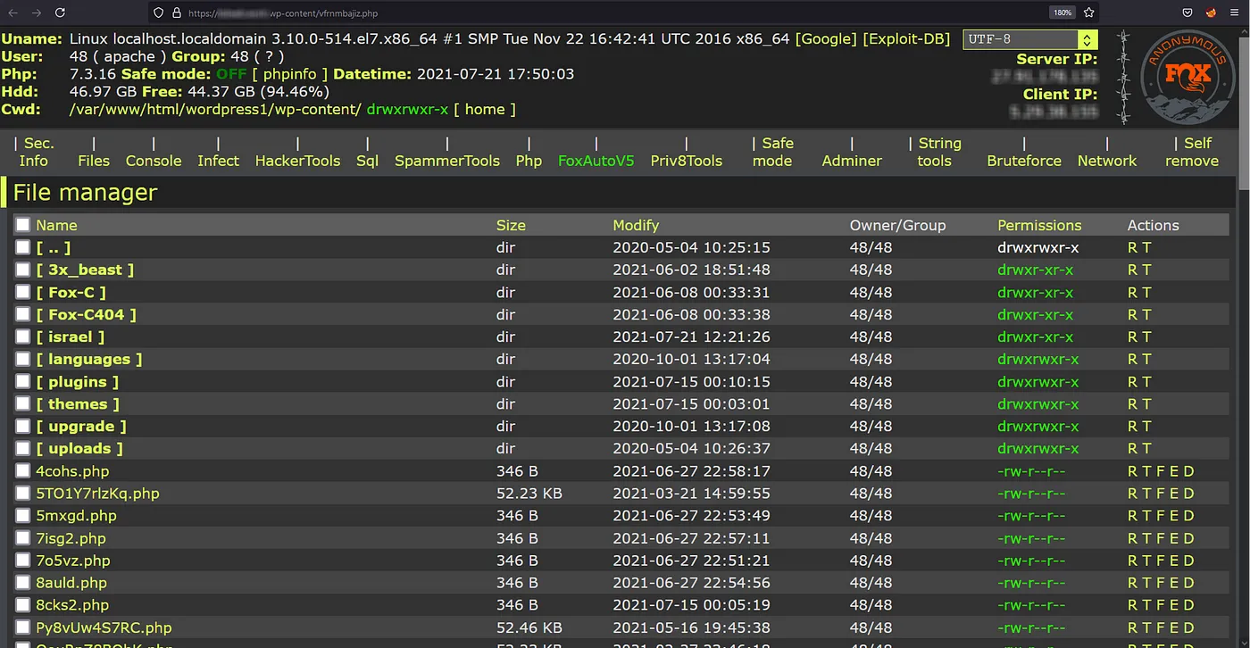Click the R action for israel folder
This screenshot has height=648, width=1250.
1133,336
